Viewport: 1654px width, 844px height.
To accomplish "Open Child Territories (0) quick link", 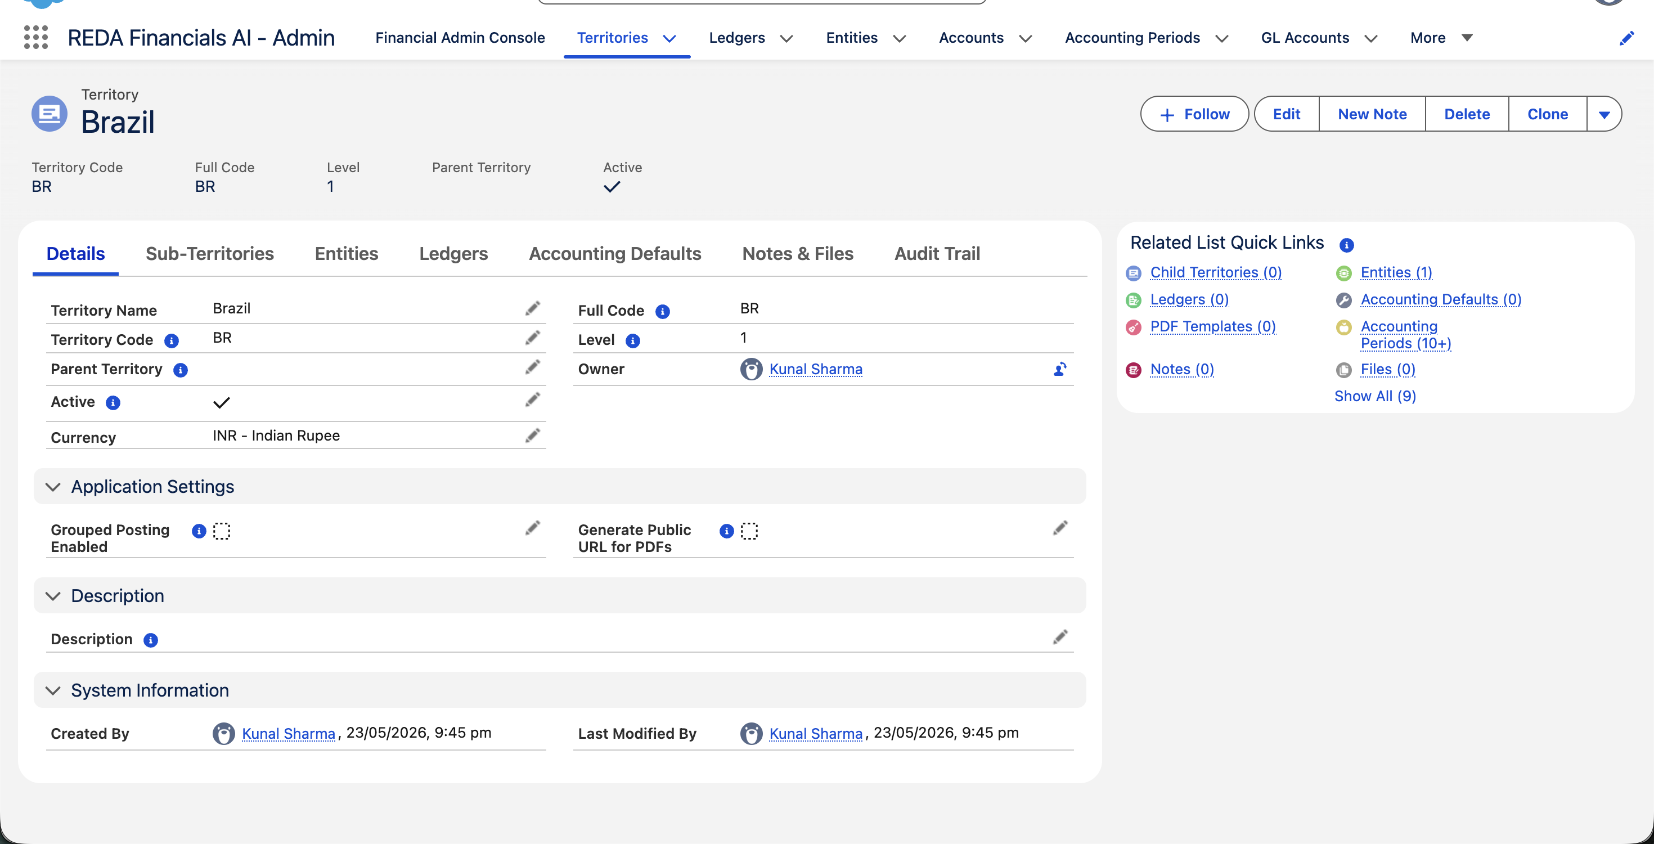I will tap(1215, 272).
